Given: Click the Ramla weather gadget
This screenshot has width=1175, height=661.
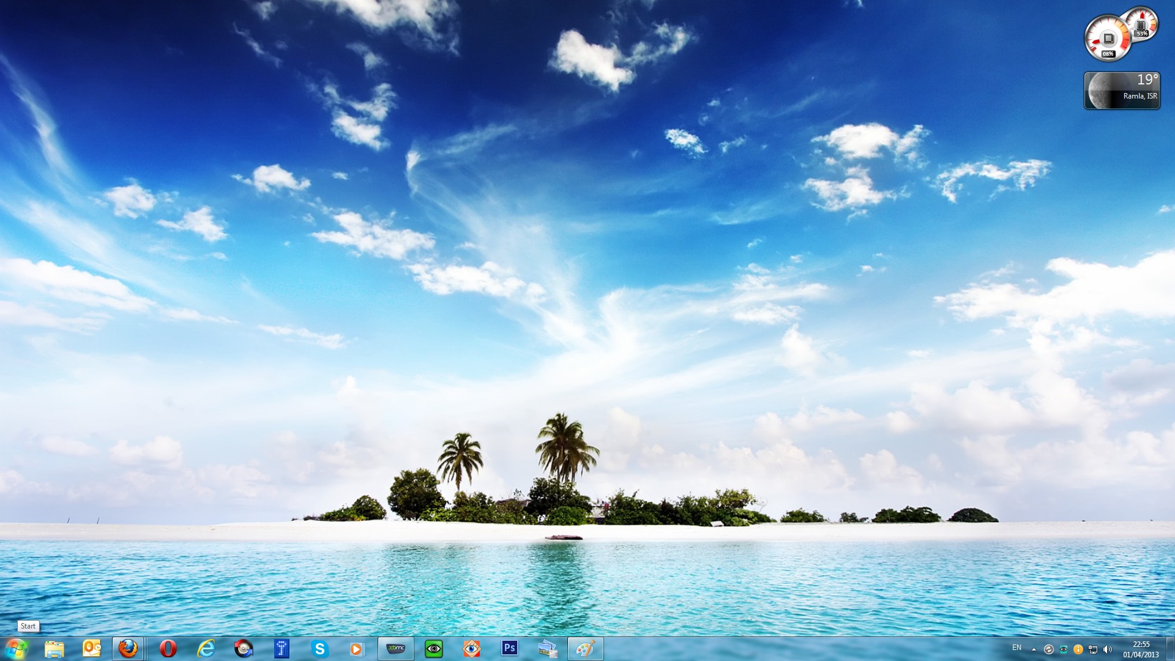Looking at the screenshot, I should coord(1122,91).
